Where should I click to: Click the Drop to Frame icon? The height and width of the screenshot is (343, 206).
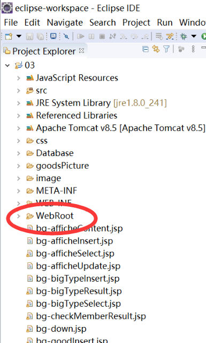[x=159, y=36]
